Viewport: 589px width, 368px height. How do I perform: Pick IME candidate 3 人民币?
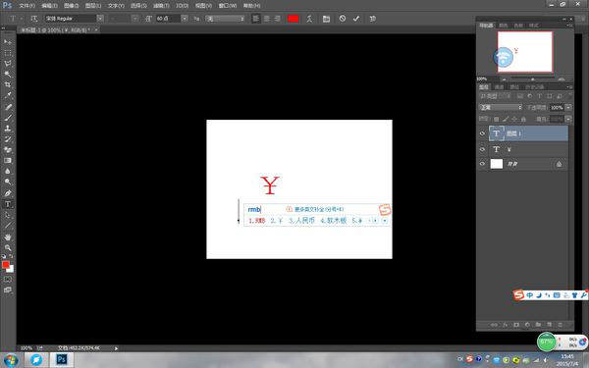pyautogui.click(x=301, y=221)
